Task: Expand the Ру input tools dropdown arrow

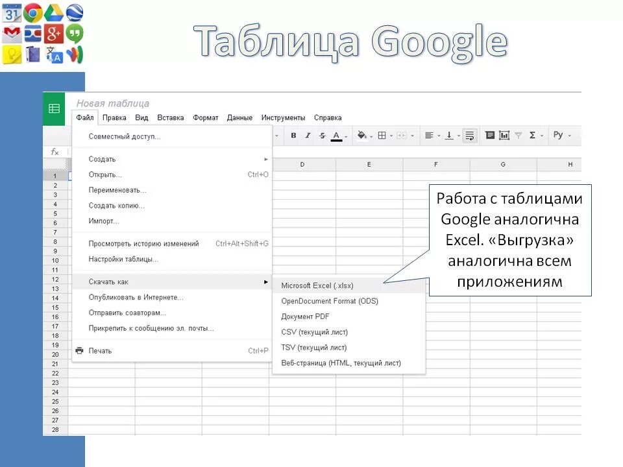Action: coord(569,136)
